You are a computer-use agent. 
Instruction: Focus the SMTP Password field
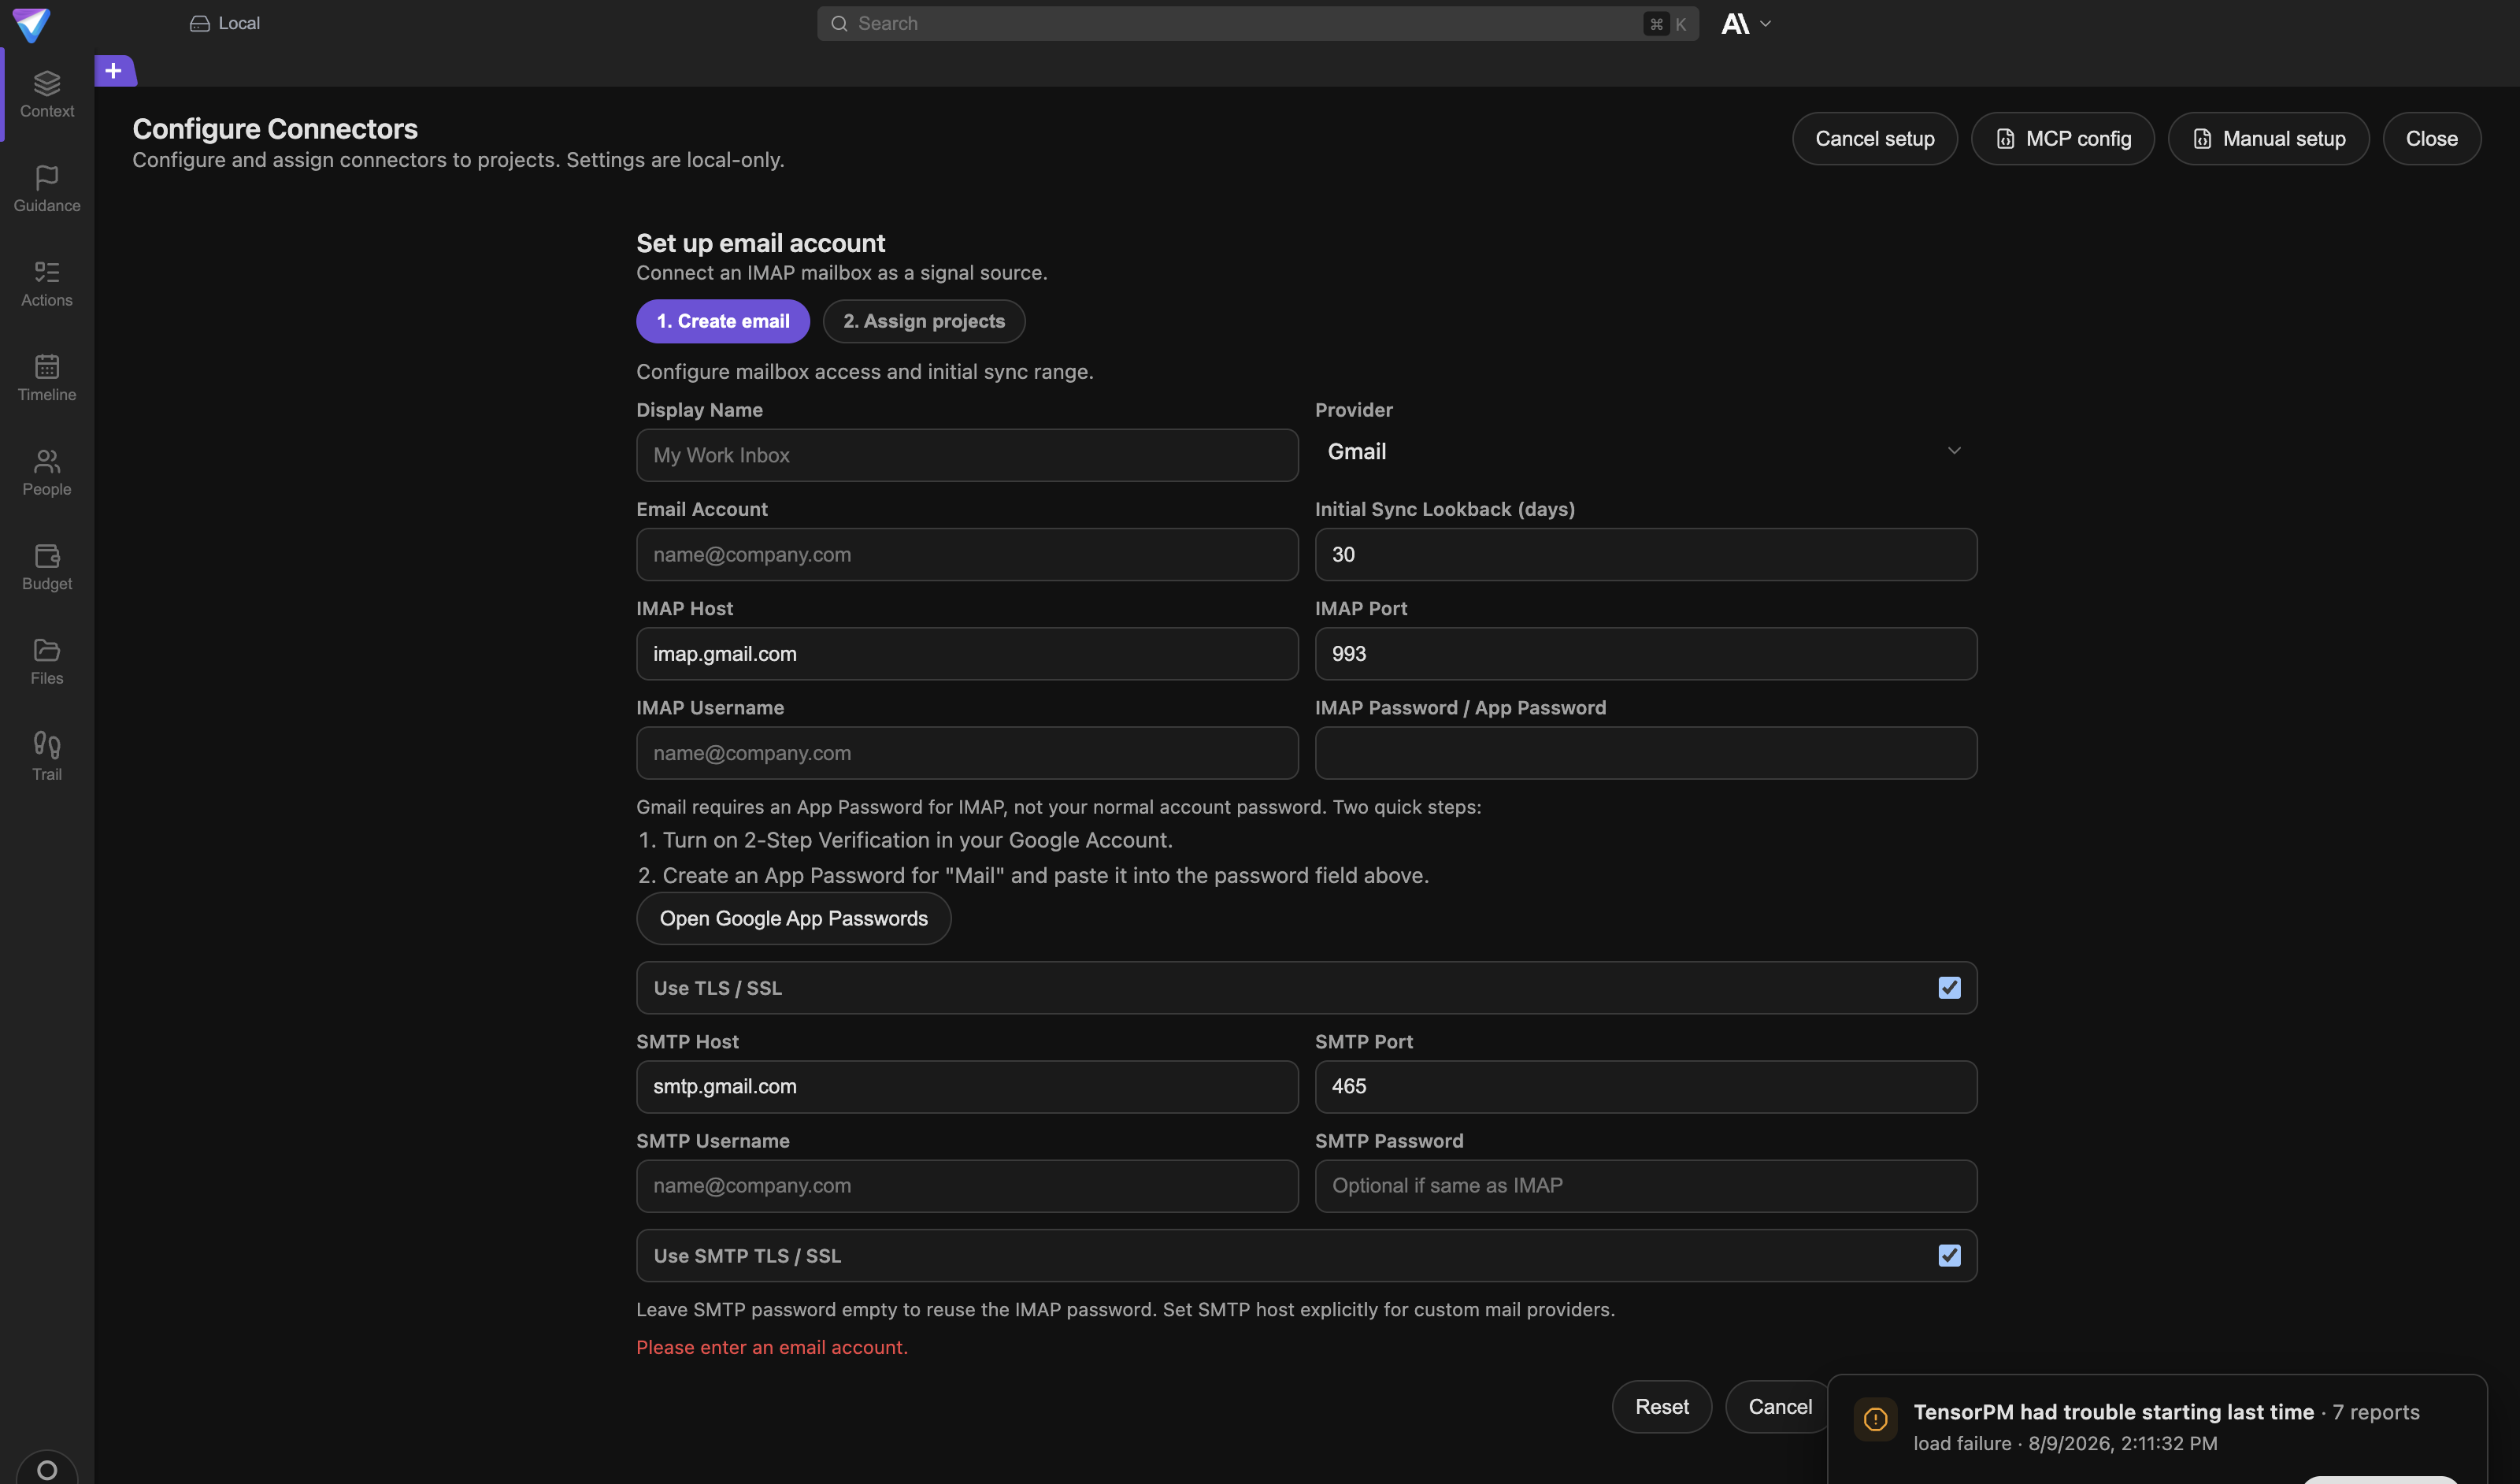[x=1645, y=1186]
